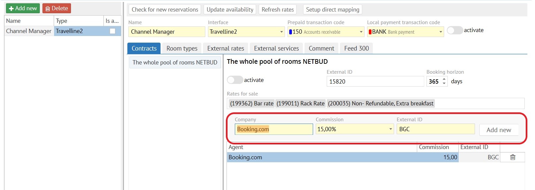535x190 pixels.
Task: Click the contract External ID field
Action: point(375,81)
